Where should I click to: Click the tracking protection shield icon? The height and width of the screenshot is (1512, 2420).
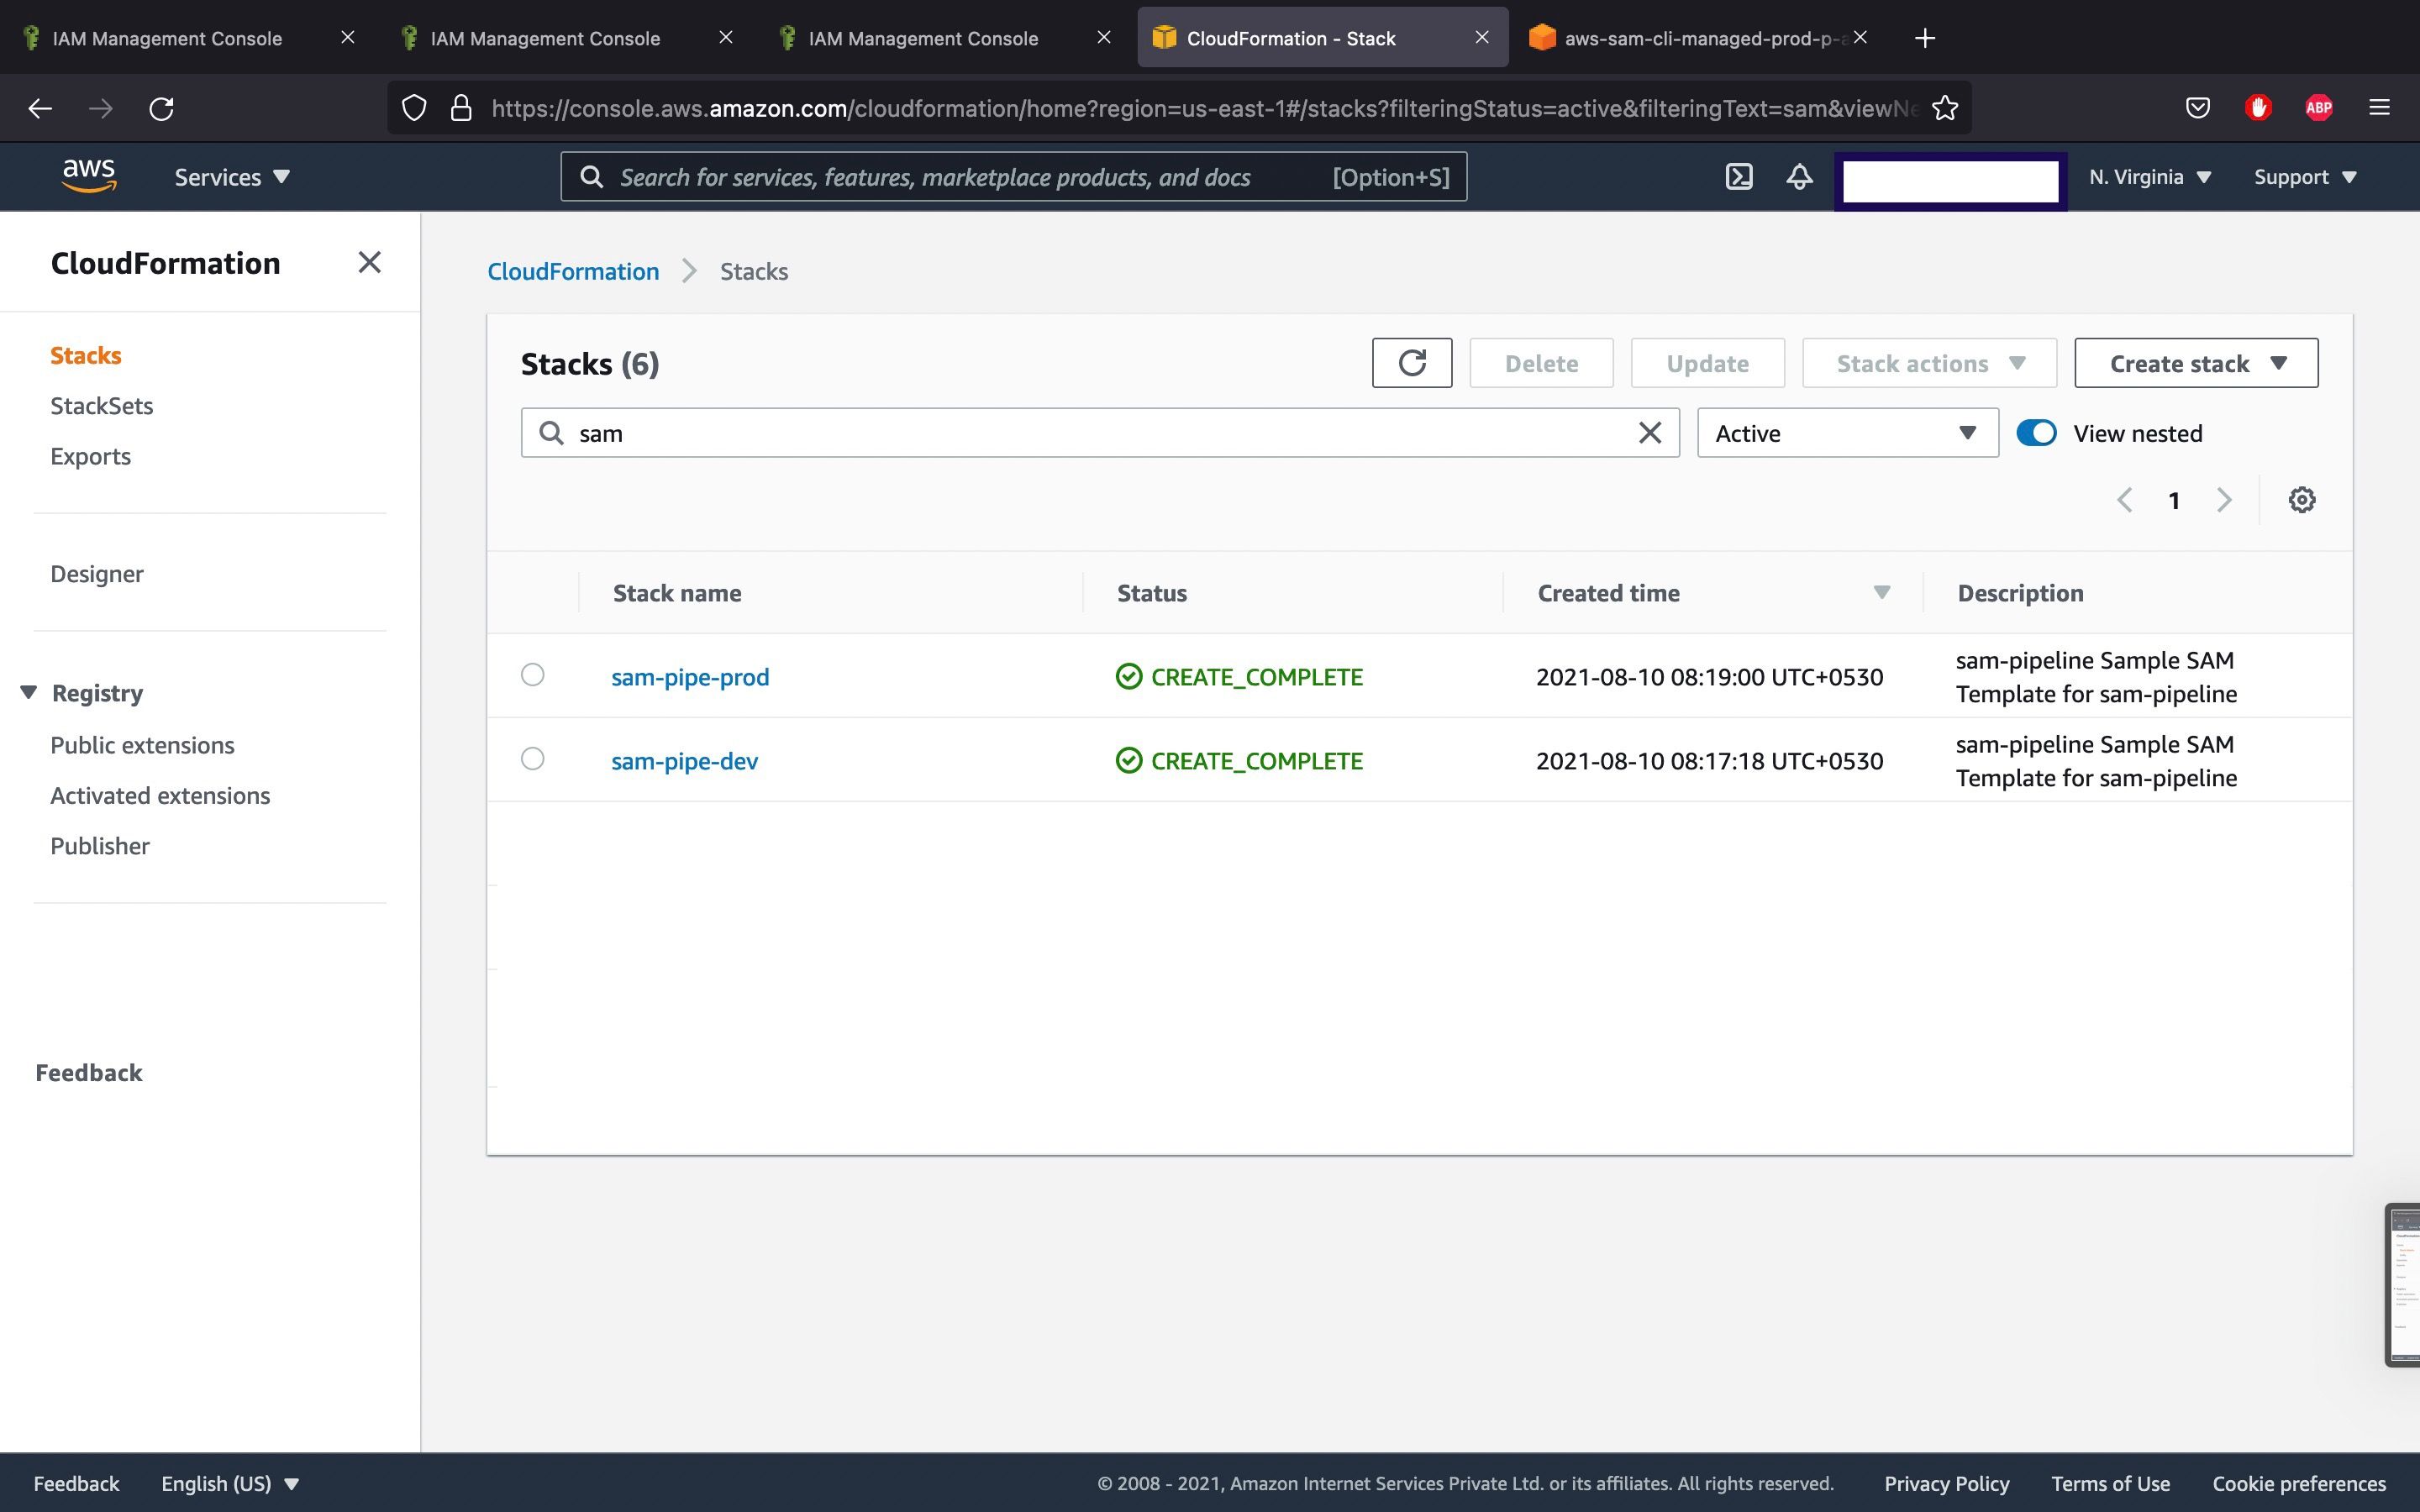413,108
